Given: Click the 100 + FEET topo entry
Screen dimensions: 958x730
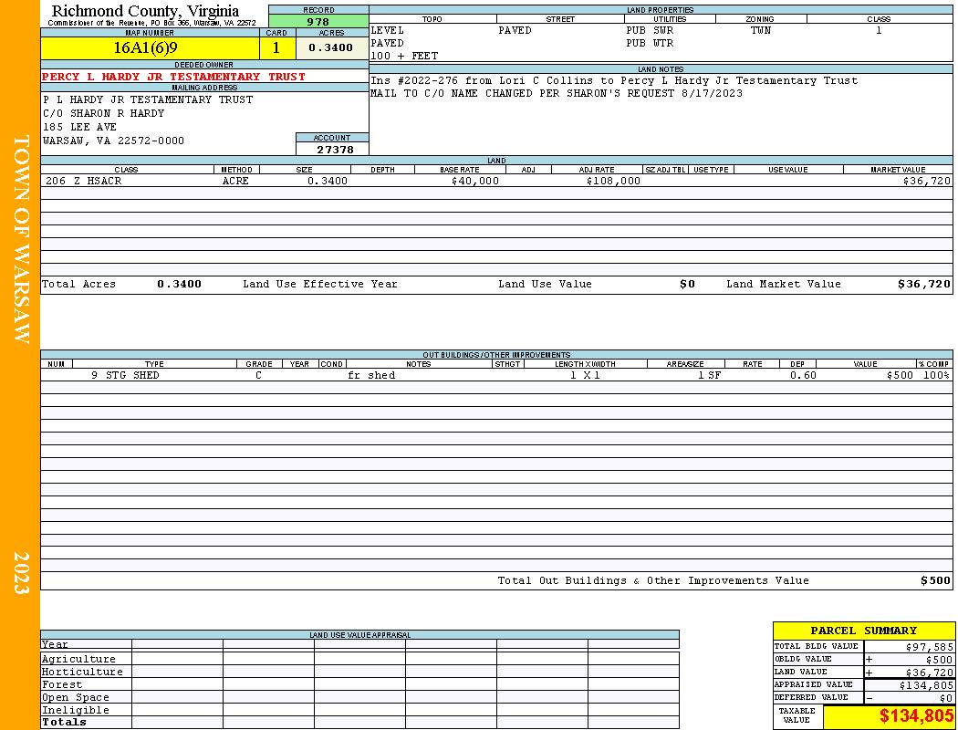Looking at the screenshot, I should [404, 56].
